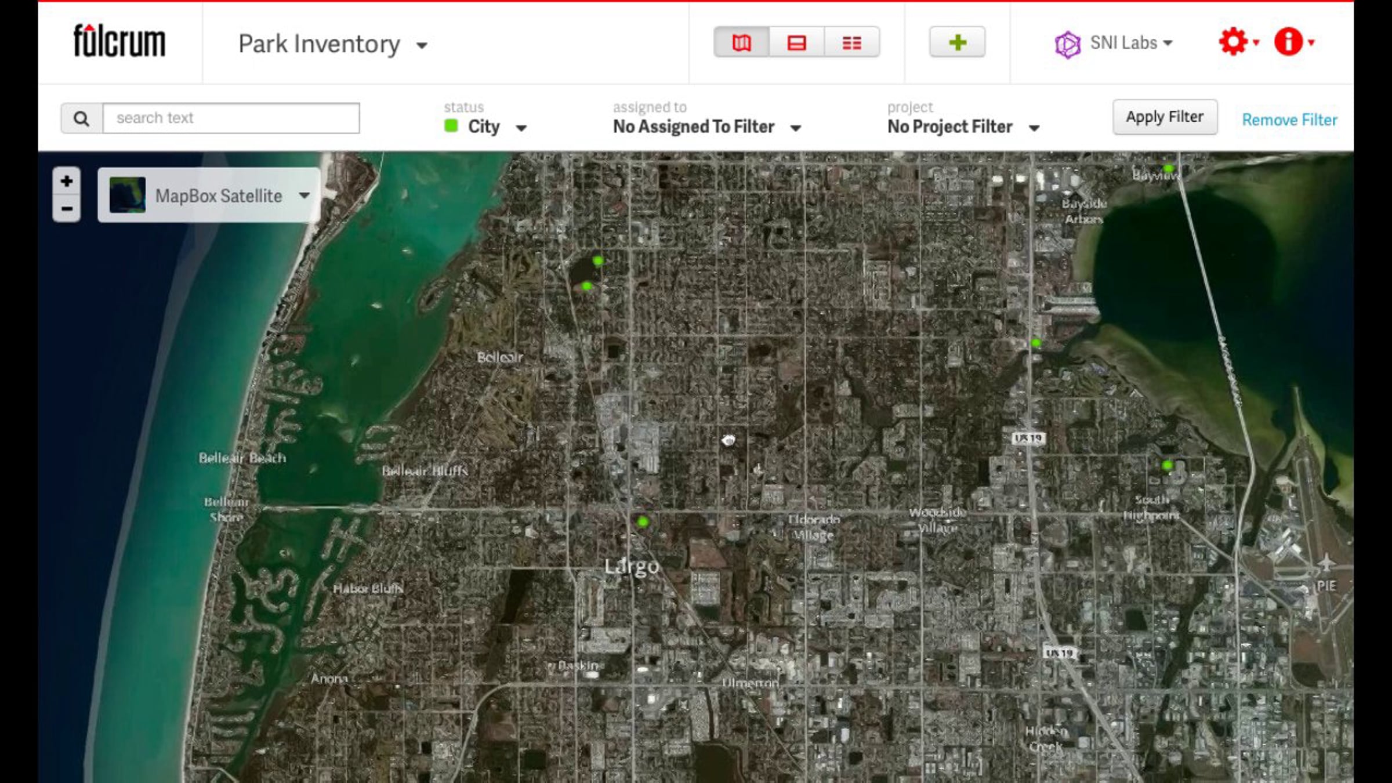This screenshot has width=1392, height=783.
Task: Open the red gear settings menu
Action: pyautogui.click(x=1237, y=42)
